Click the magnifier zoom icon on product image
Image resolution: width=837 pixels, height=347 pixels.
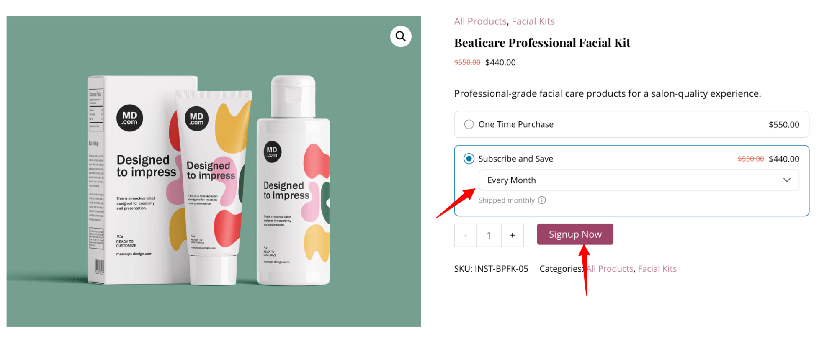(x=401, y=37)
